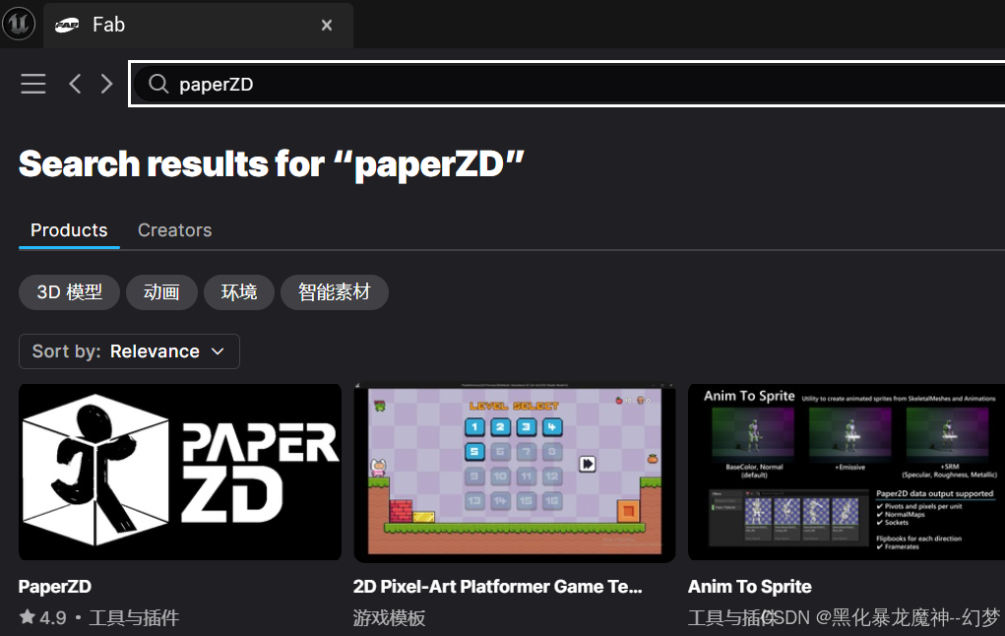
Task: Open the PaperZD logo thumbnail
Action: (x=180, y=472)
